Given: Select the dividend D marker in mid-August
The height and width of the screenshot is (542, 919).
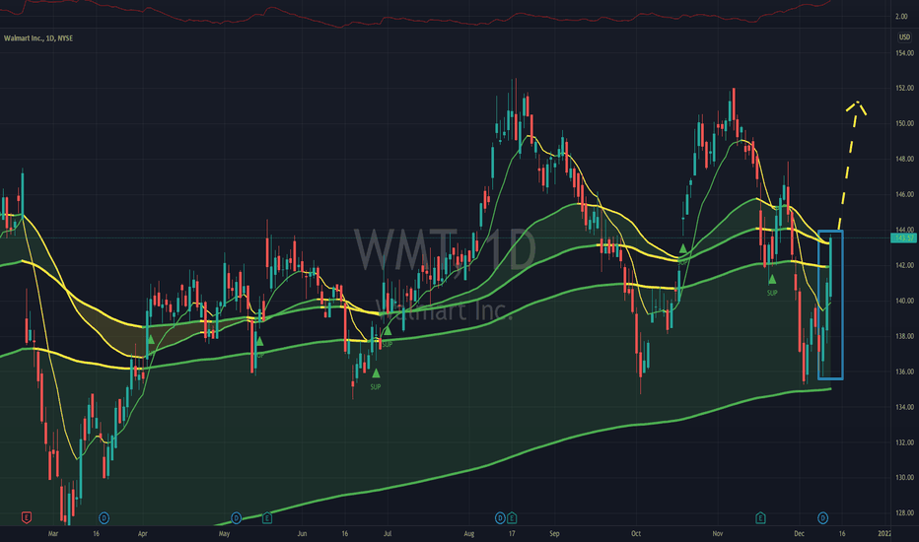Looking at the screenshot, I should point(500,518).
